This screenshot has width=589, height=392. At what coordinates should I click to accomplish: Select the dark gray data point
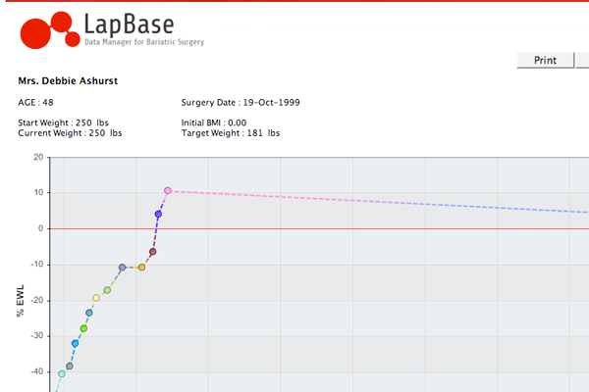pyautogui.click(x=70, y=367)
